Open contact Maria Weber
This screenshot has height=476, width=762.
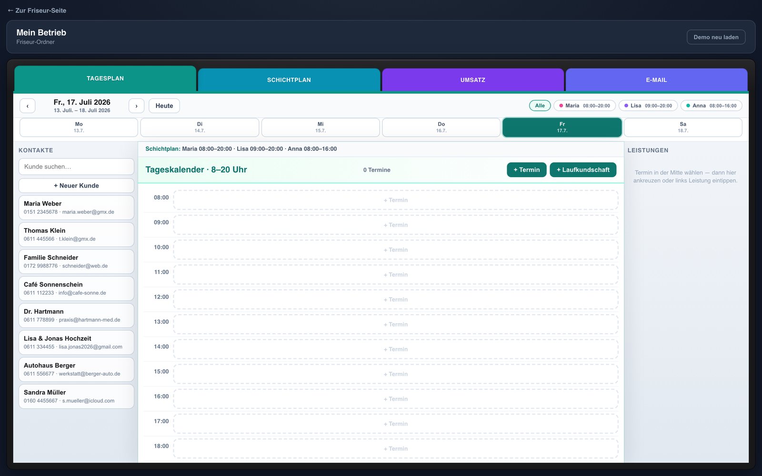point(76,208)
